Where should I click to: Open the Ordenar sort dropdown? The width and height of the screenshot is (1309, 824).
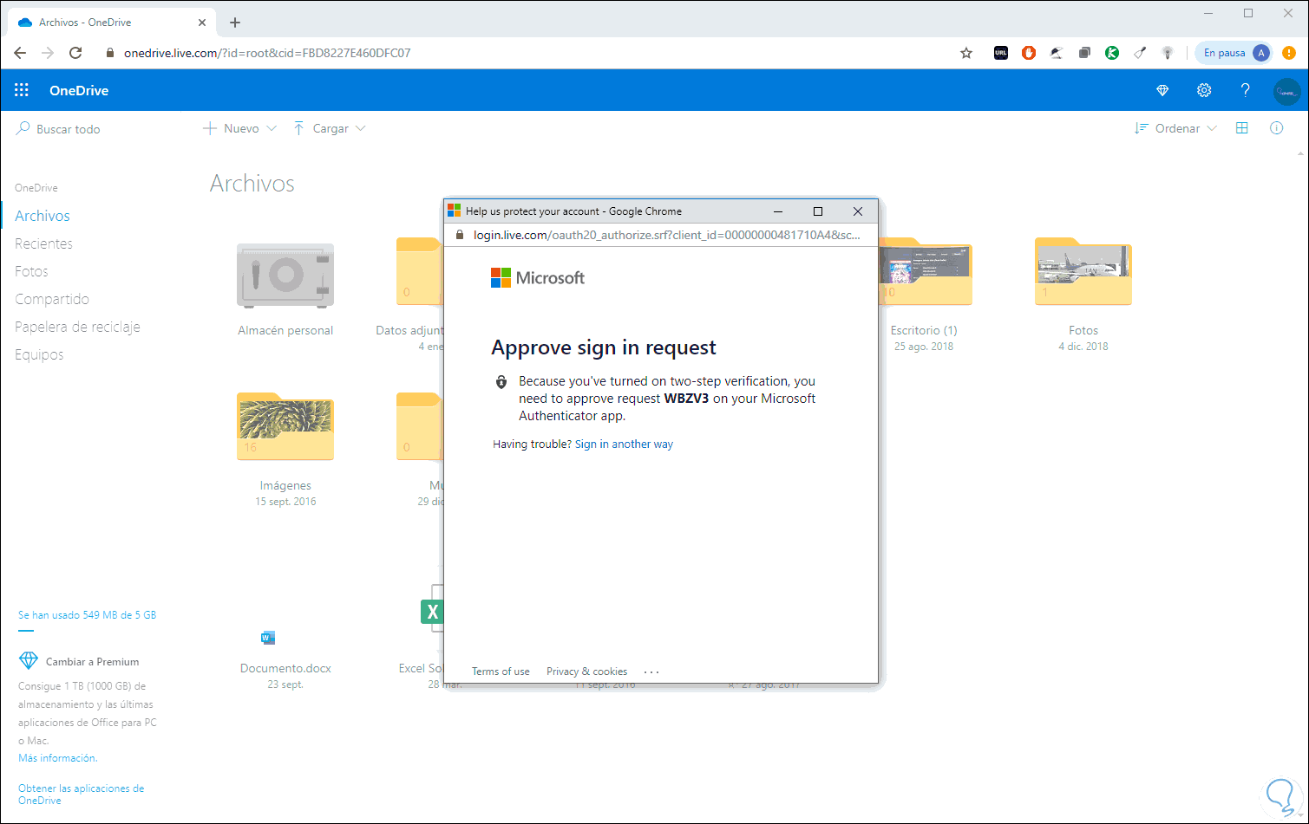point(1176,128)
